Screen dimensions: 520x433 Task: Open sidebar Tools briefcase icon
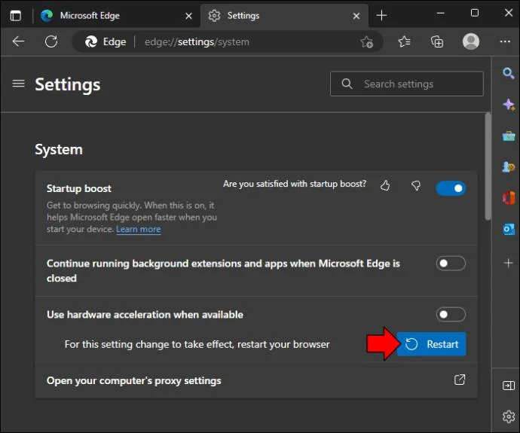click(509, 136)
